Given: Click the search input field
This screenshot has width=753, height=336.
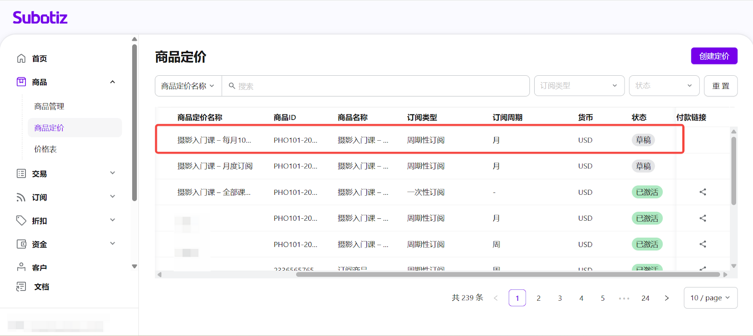Looking at the screenshot, I should coord(376,86).
